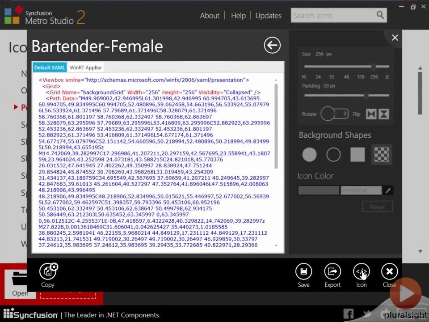This screenshot has width=429, height=322.
Task: Select the filled circle background shape
Action: click(309, 154)
